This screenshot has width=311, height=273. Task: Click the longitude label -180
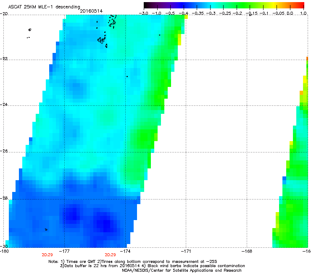click(4, 252)
